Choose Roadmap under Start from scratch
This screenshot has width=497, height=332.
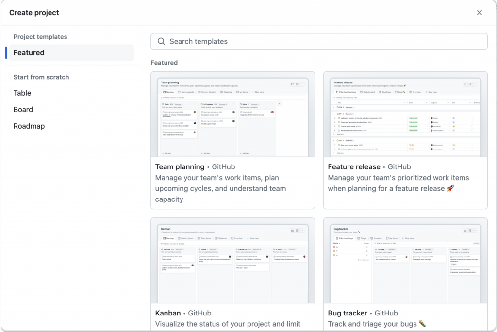pyautogui.click(x=29, y=126)
